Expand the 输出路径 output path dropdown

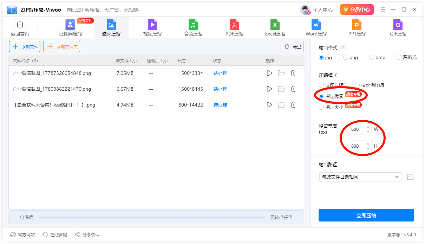pos(360,177)
